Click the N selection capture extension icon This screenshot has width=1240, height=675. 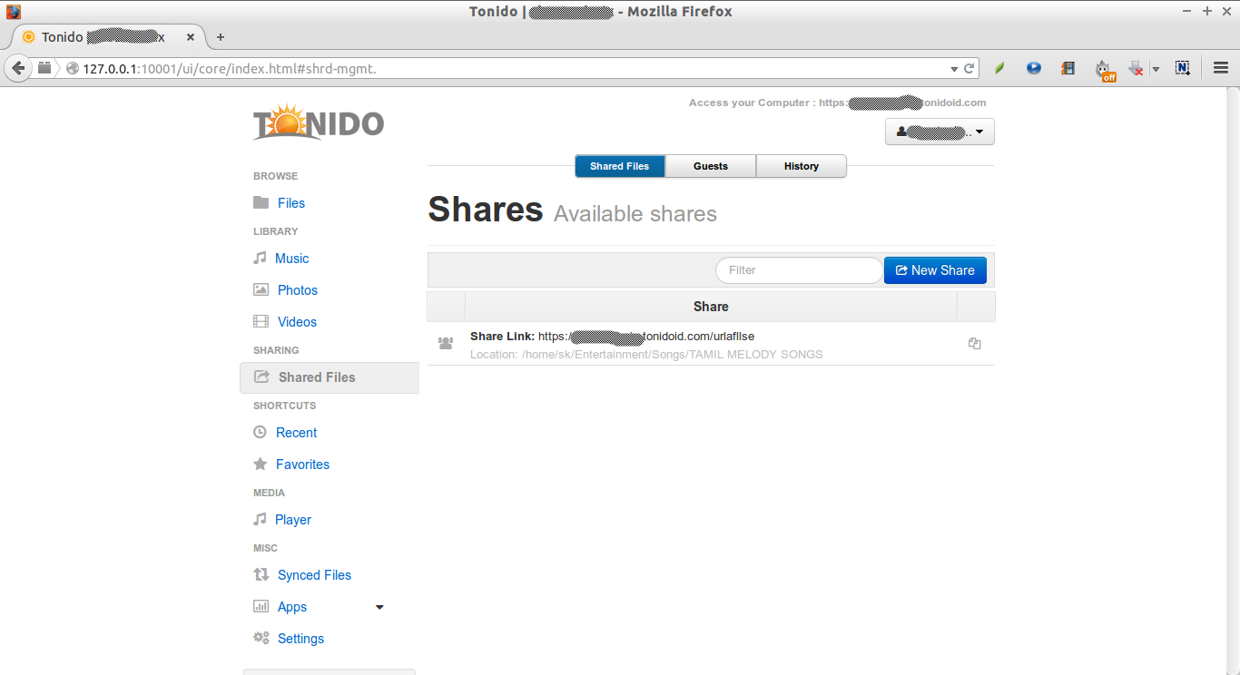[1182, 68]
